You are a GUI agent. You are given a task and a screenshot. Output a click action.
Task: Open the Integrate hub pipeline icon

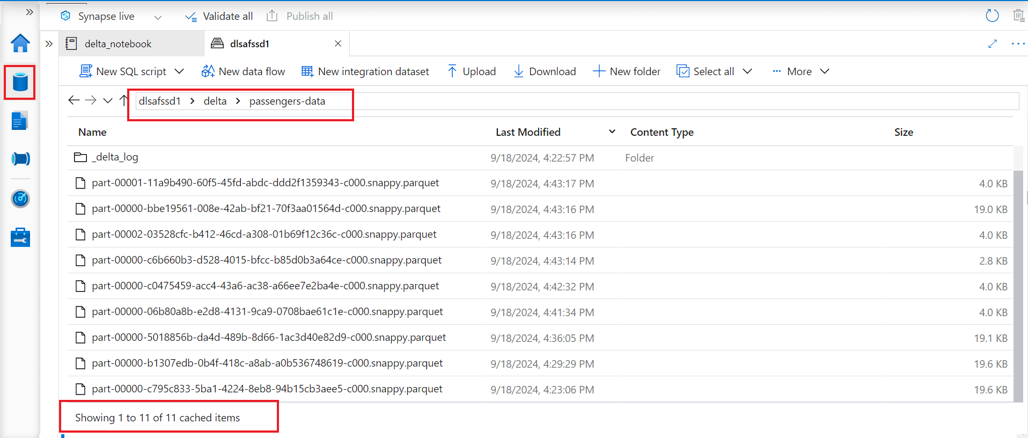(x=20, y=159)
